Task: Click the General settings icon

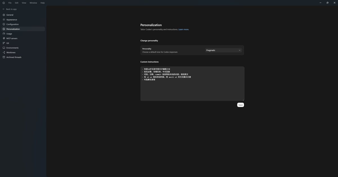Action: (4, 15)
